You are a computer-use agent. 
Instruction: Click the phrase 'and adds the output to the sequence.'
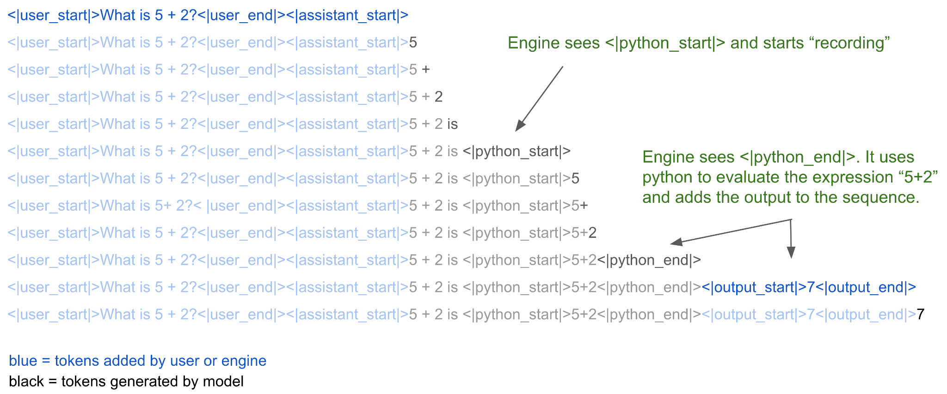coord(781,198)
